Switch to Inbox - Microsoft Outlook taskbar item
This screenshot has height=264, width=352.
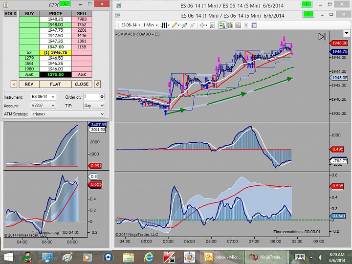pyautogui.click(x=222, y=257)
